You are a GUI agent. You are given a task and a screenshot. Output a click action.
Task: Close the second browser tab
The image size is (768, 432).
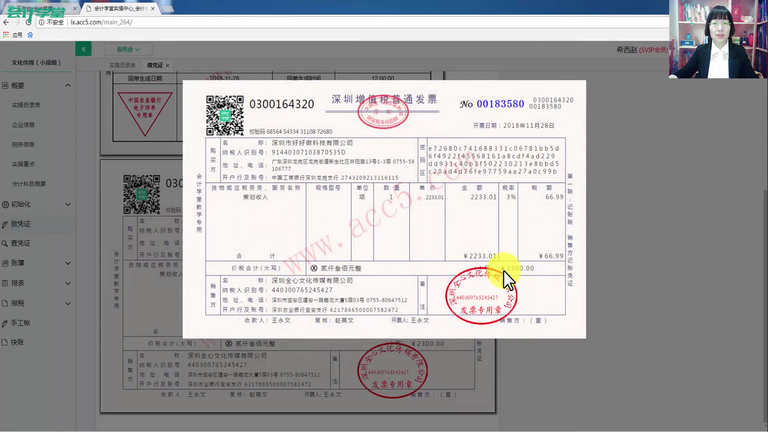tap(153, 8)
